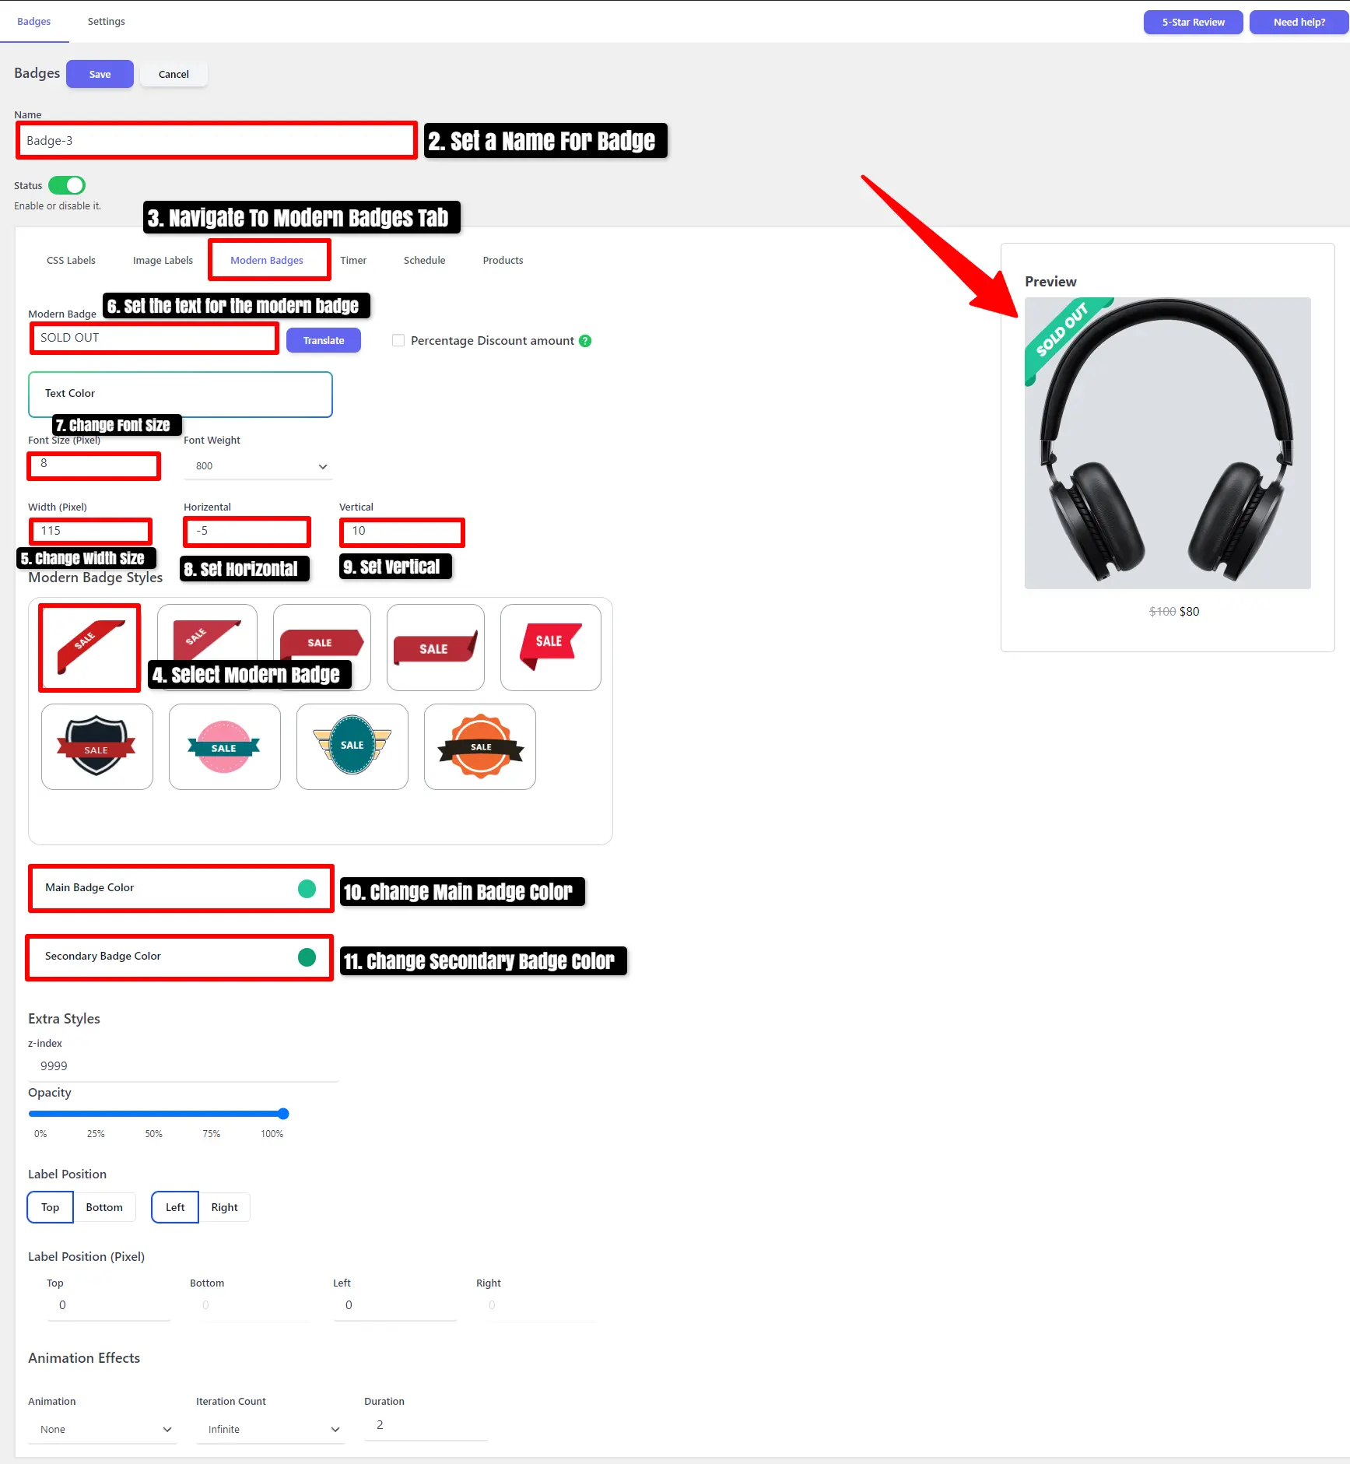Click the Save button
The image size is (1350, 1464).
pos(100,74)
